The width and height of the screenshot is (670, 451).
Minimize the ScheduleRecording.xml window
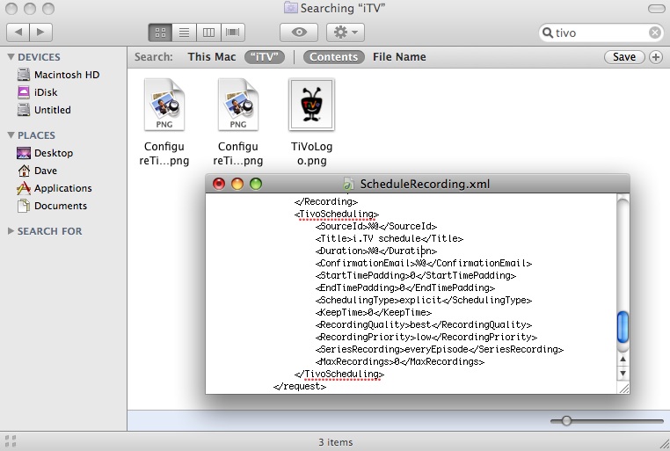pos(237,184)
